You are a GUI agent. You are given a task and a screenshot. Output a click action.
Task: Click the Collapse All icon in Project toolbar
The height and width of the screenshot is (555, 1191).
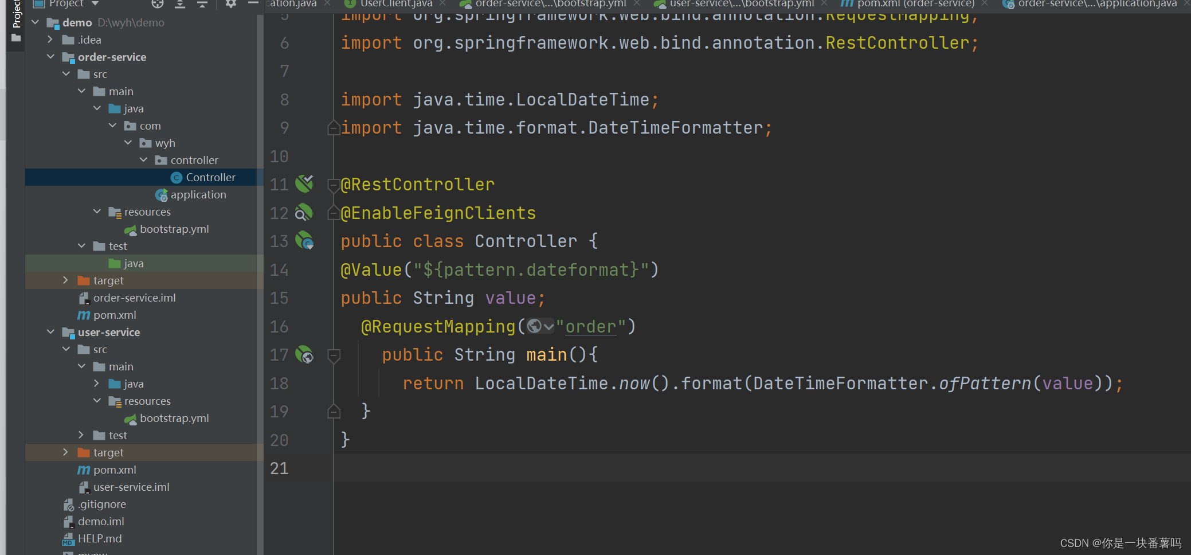[x=202, y=4]
